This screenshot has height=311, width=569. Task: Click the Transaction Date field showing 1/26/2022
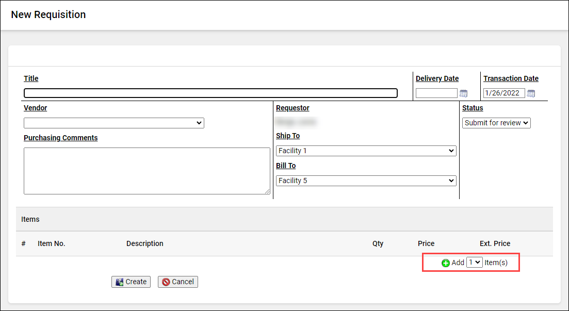coord(503,93)
